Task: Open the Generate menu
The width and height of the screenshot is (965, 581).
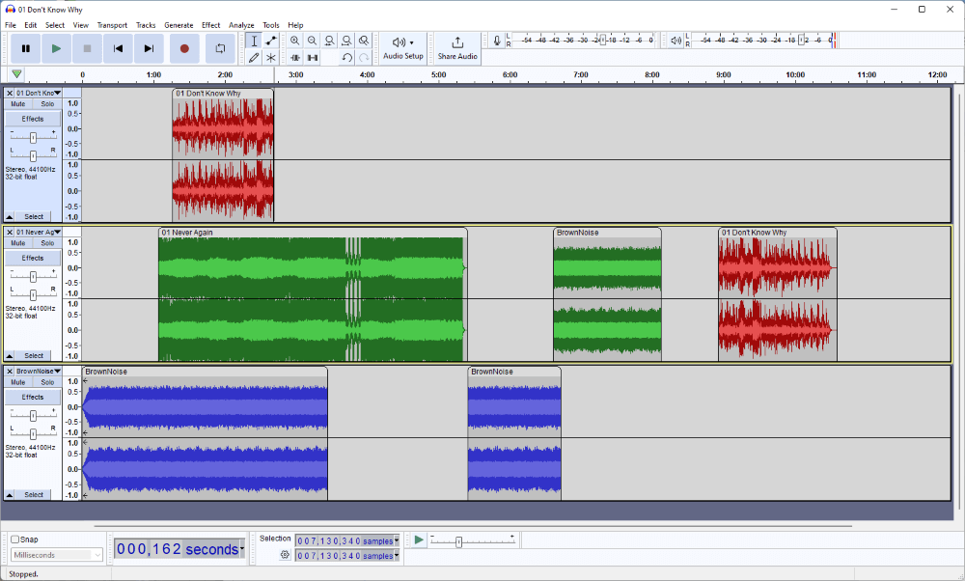Action: [x=179, y=25]
